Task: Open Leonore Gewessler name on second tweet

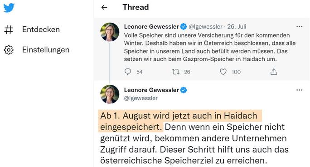Action: [x=151, y=90]
